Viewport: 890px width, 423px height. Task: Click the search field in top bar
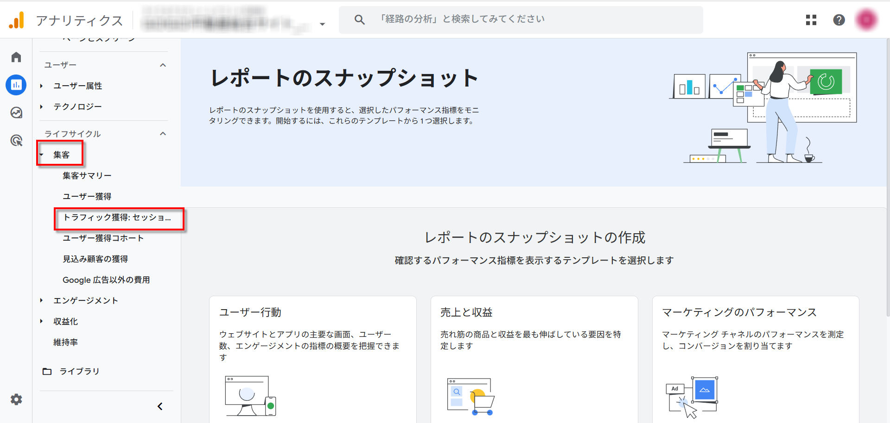coord(521,19)
